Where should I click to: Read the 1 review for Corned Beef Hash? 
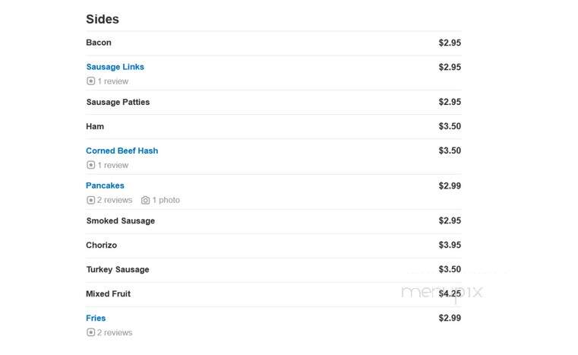coord(113,165)
